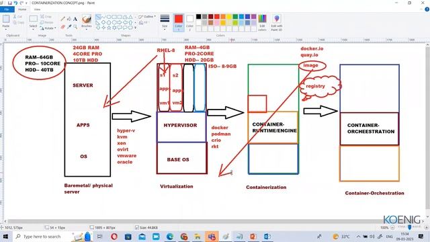Screen dimensions: 430x242
Task: Switch to the Home ribbon tab
Action: [22, 9]
